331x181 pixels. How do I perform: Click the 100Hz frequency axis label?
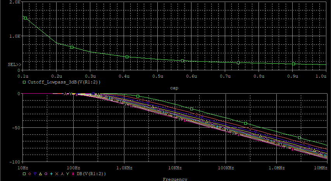(74, 168)
